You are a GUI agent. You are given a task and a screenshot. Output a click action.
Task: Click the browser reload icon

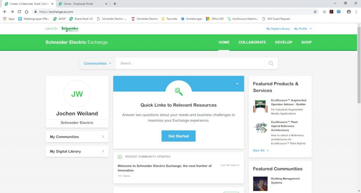tap(19, 12)
